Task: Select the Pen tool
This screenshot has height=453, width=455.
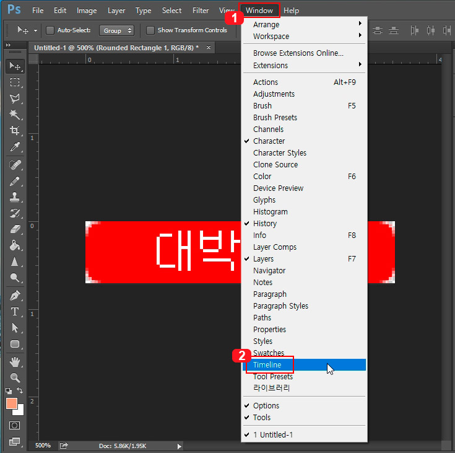Action: point(15,296)
